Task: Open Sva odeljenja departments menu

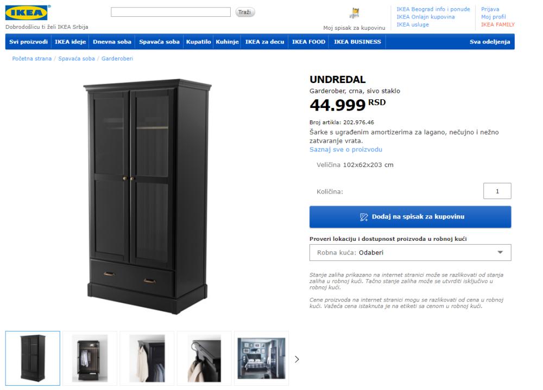Action: pos(490,42)
